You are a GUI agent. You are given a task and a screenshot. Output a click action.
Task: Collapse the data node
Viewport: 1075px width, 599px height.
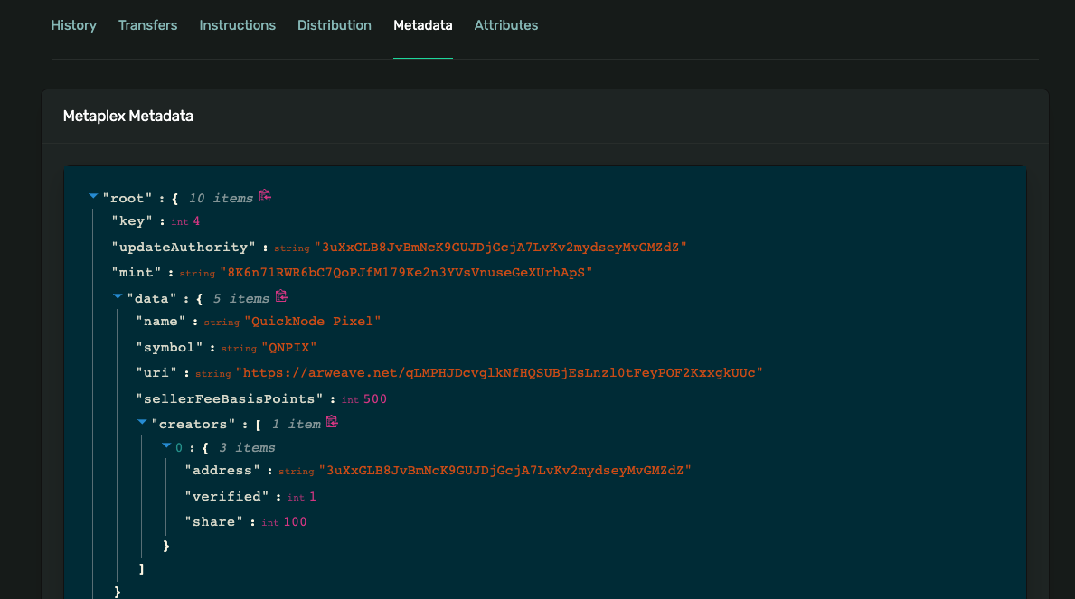click(x=118, y=296)
